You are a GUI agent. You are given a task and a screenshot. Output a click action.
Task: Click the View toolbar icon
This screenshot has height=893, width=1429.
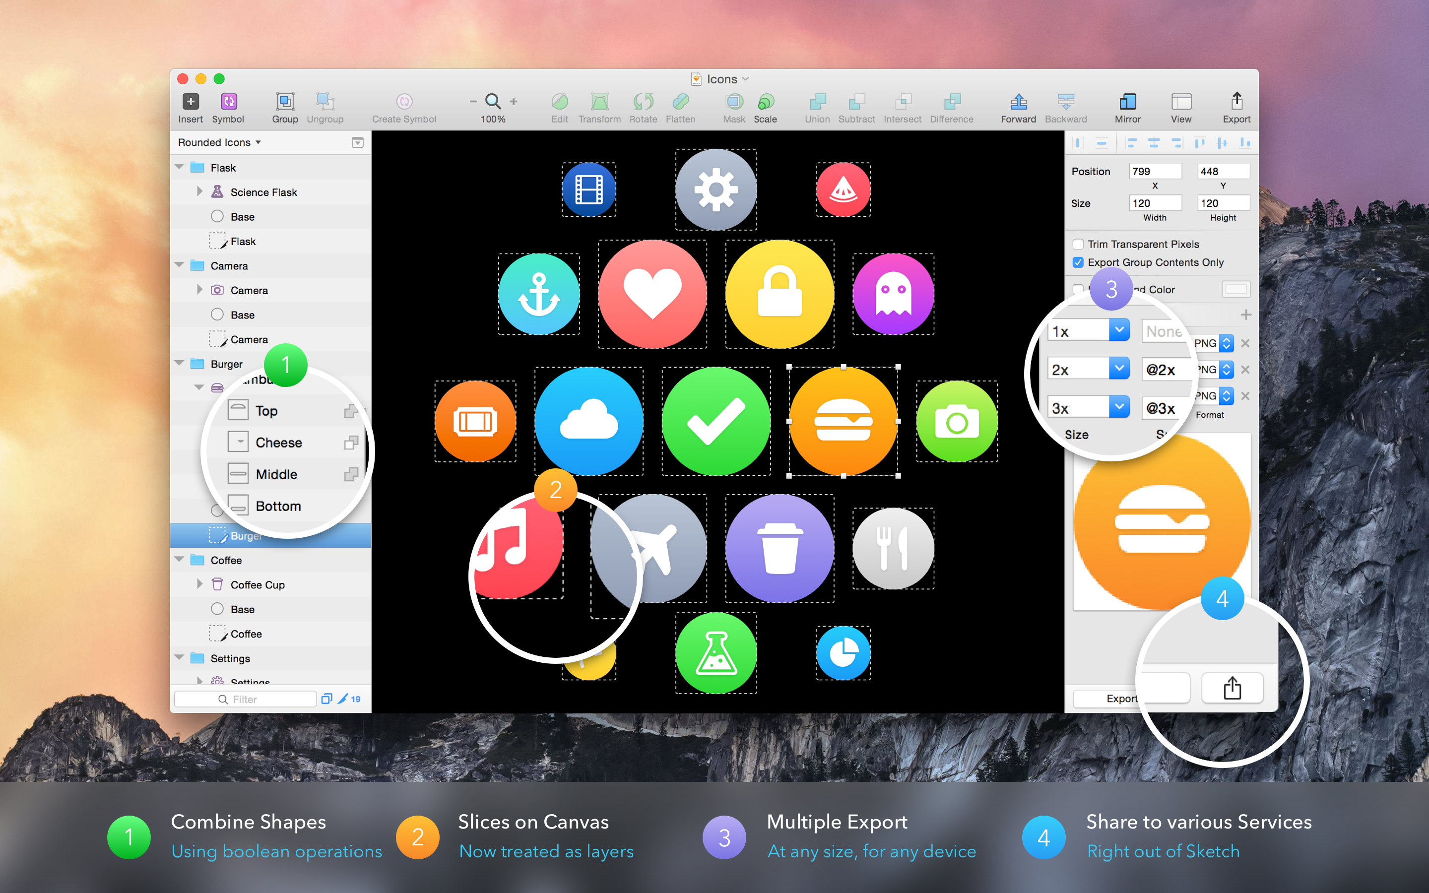click(x=1181, y=102)
